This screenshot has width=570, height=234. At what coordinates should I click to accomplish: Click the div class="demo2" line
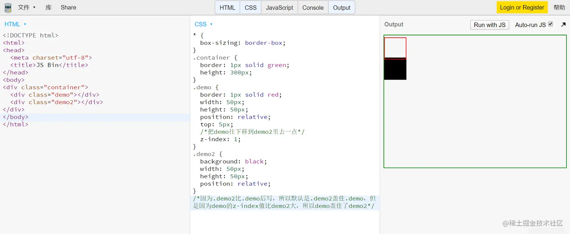coord(57,102)
